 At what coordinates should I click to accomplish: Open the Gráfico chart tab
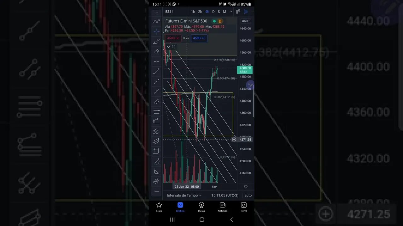coord(180,207)
